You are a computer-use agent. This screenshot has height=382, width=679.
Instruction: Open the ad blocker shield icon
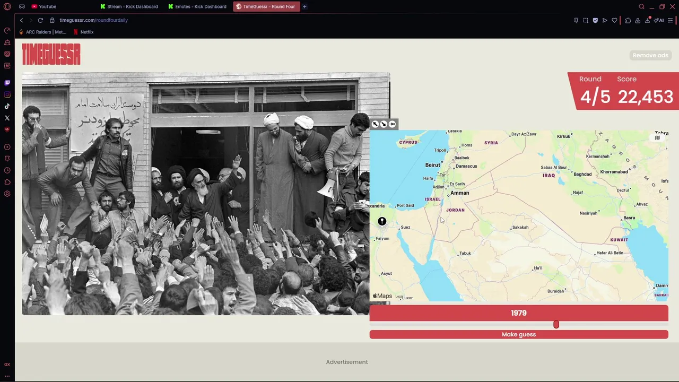click(595, 20)
